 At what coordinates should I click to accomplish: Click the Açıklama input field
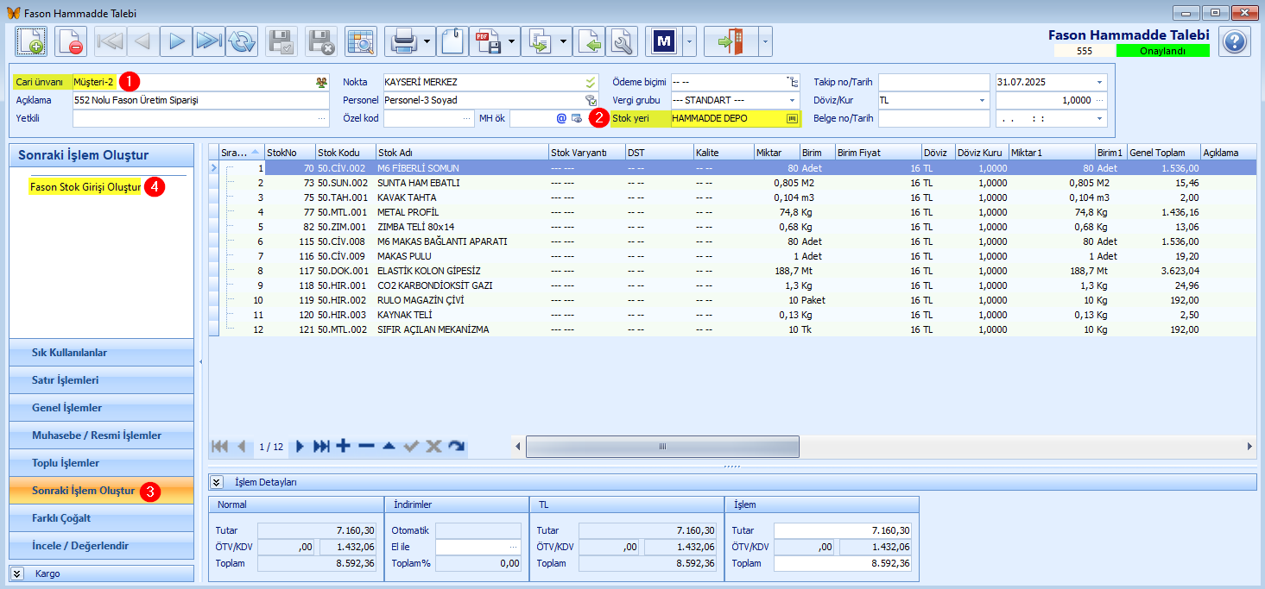[200, 100]
